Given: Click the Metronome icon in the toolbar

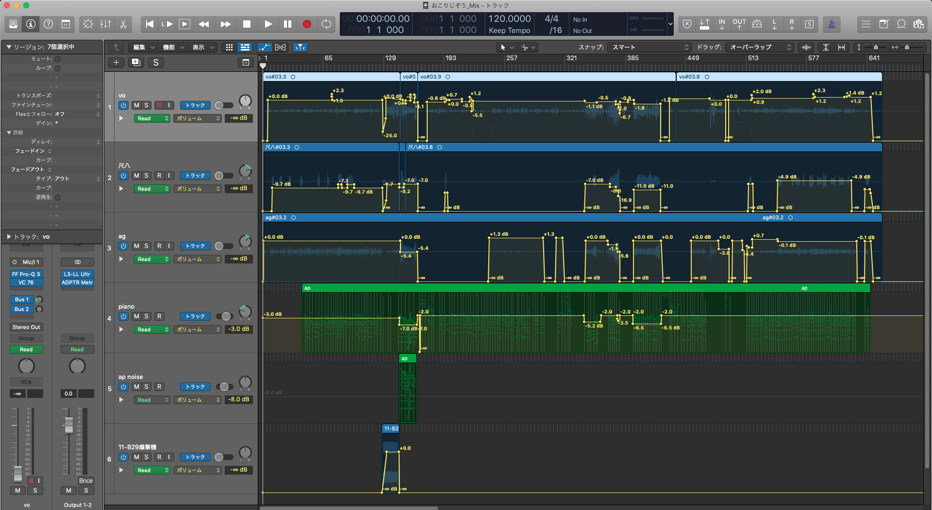Looking at the screenshot, I should coord(832,24).
